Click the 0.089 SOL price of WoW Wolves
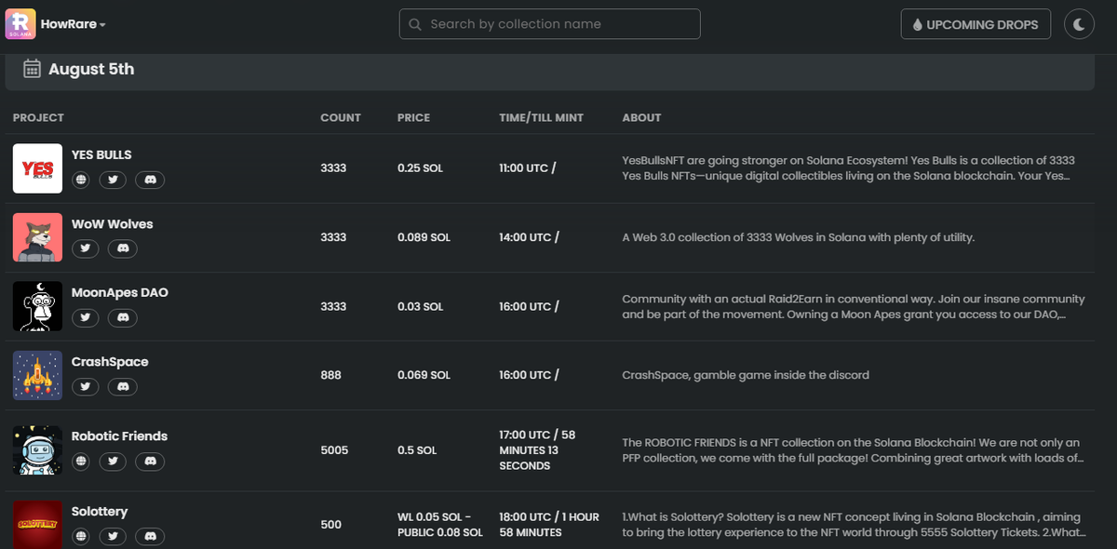The width and height of the screenshot is (1117, 549). (x=424, y=237)
